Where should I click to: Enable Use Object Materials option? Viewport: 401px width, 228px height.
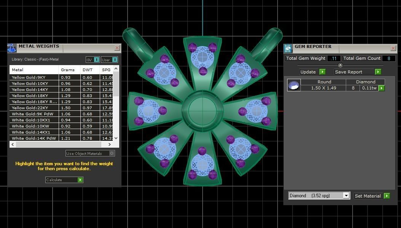coord(112,153)
